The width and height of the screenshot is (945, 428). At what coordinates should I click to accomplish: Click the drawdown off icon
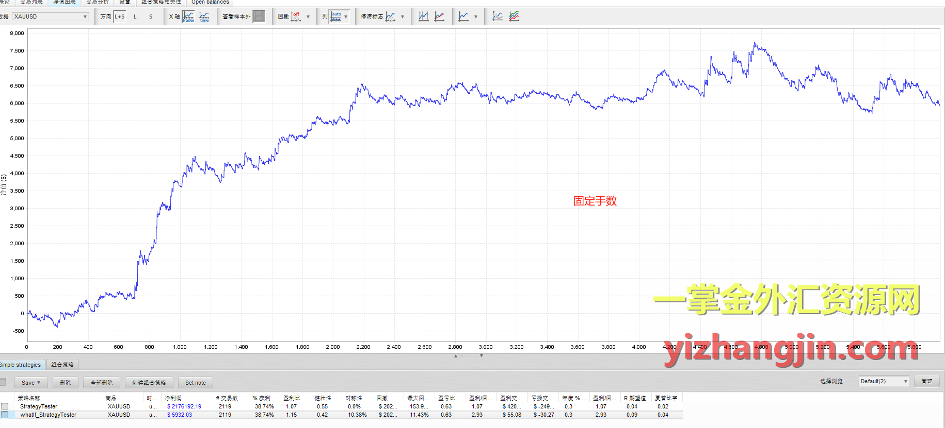point(296,16)
